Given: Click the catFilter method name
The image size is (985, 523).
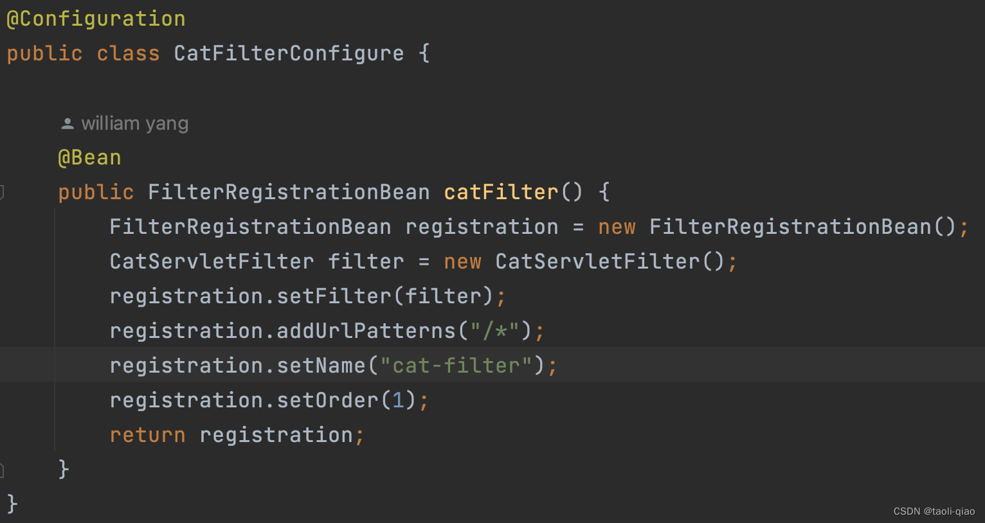Looking at the screenshot, I should click(x=501, y=192).
